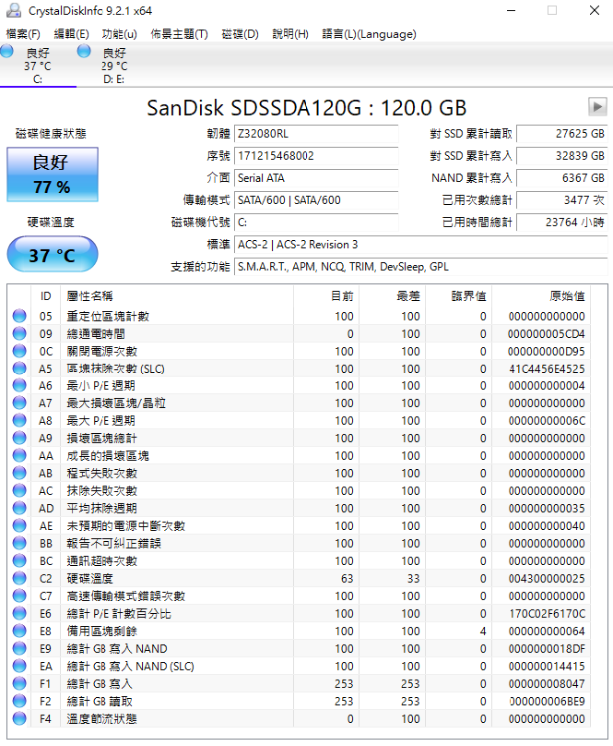Click status orb for attribute C7
The image size is (613, 746).
coord(19,596)
